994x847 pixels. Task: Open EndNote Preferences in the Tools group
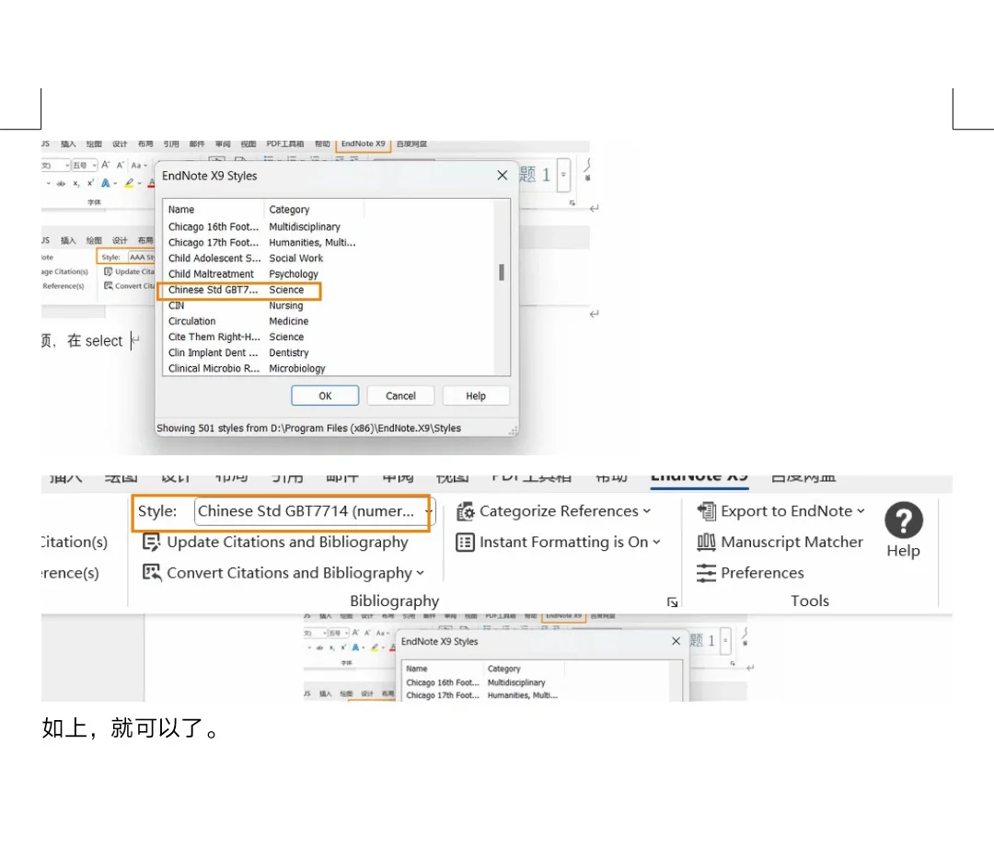(x=751, y=573)
